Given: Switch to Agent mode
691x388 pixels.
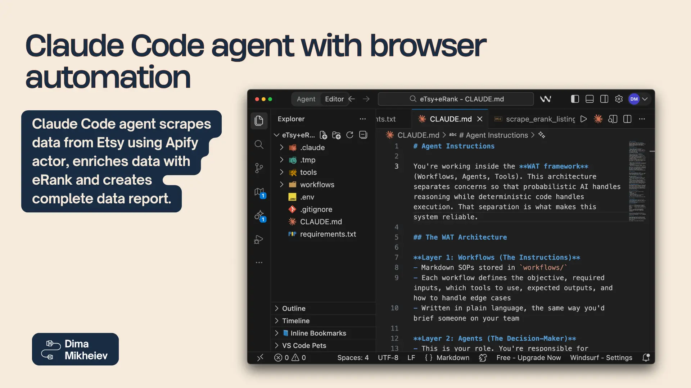Looking at the screenshot, I should [x=306, y=99].
